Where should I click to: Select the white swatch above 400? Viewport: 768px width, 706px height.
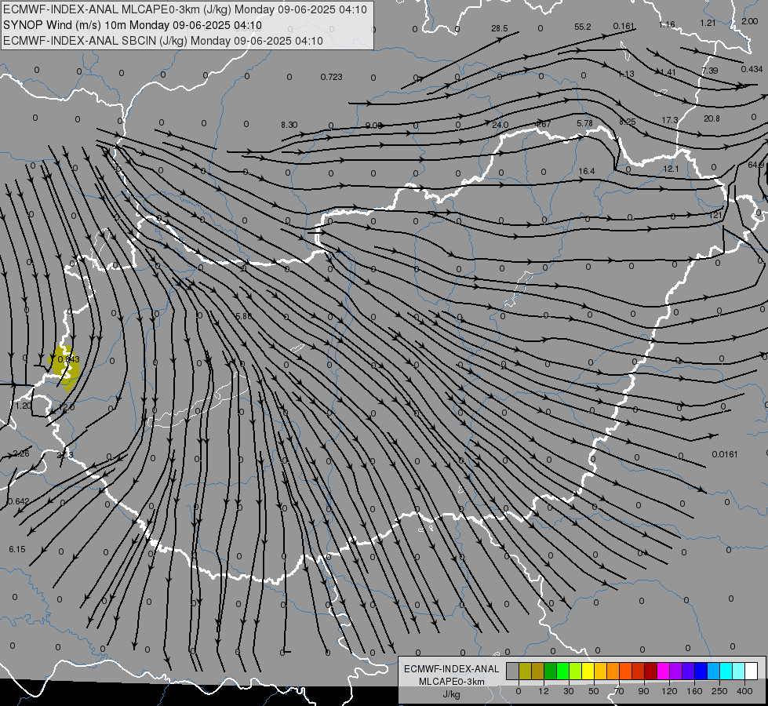pyautogui.click(x=752, y=671)
